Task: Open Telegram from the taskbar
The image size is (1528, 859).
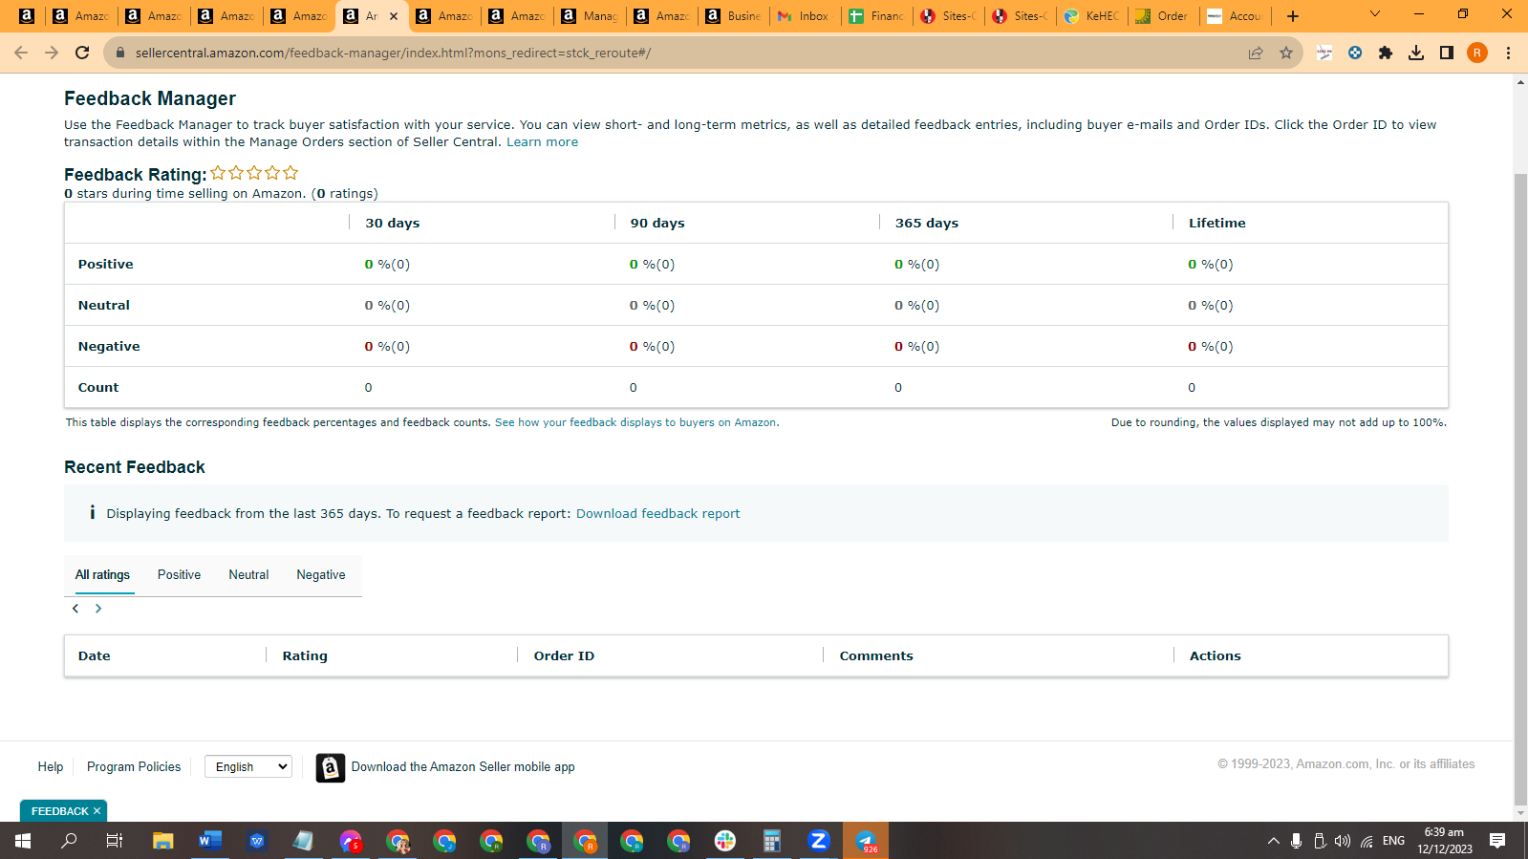Action: coord(866,841)
